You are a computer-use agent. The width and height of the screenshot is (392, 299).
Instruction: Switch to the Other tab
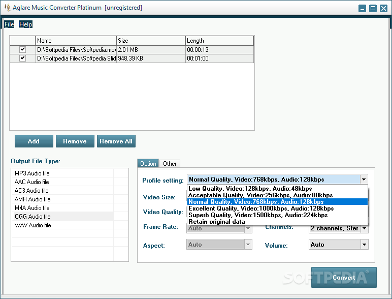(170, 164)
